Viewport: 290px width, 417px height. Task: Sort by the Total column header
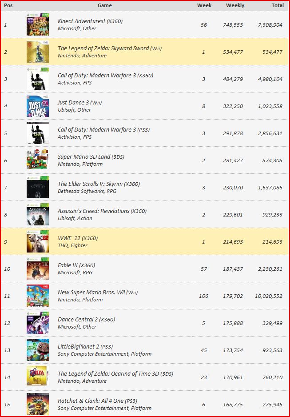278,5
